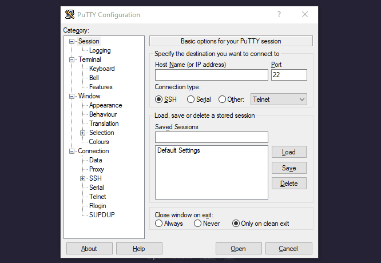The image size is (381, 263).
Task: Click the Help button
Action: click(139, 249)
